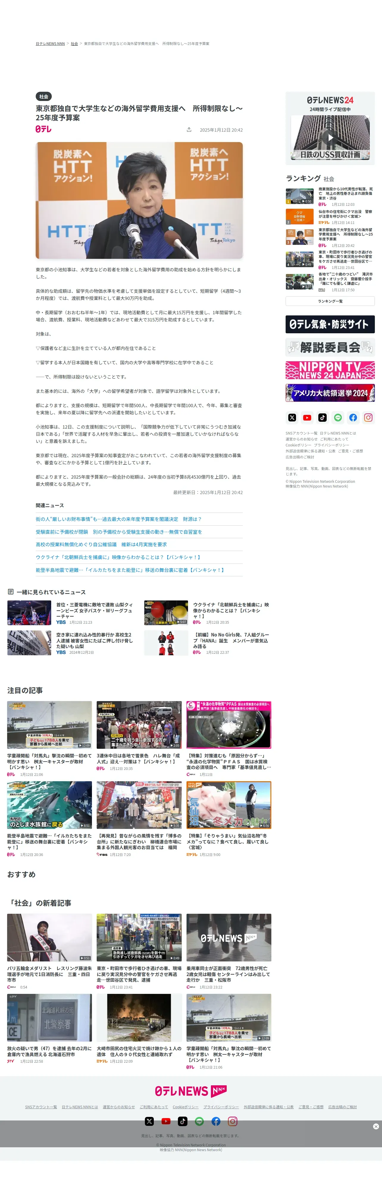Open the Facebook icon in the sidebar
This screenshot has height=1186, width=382.
[x=353, y=418]
